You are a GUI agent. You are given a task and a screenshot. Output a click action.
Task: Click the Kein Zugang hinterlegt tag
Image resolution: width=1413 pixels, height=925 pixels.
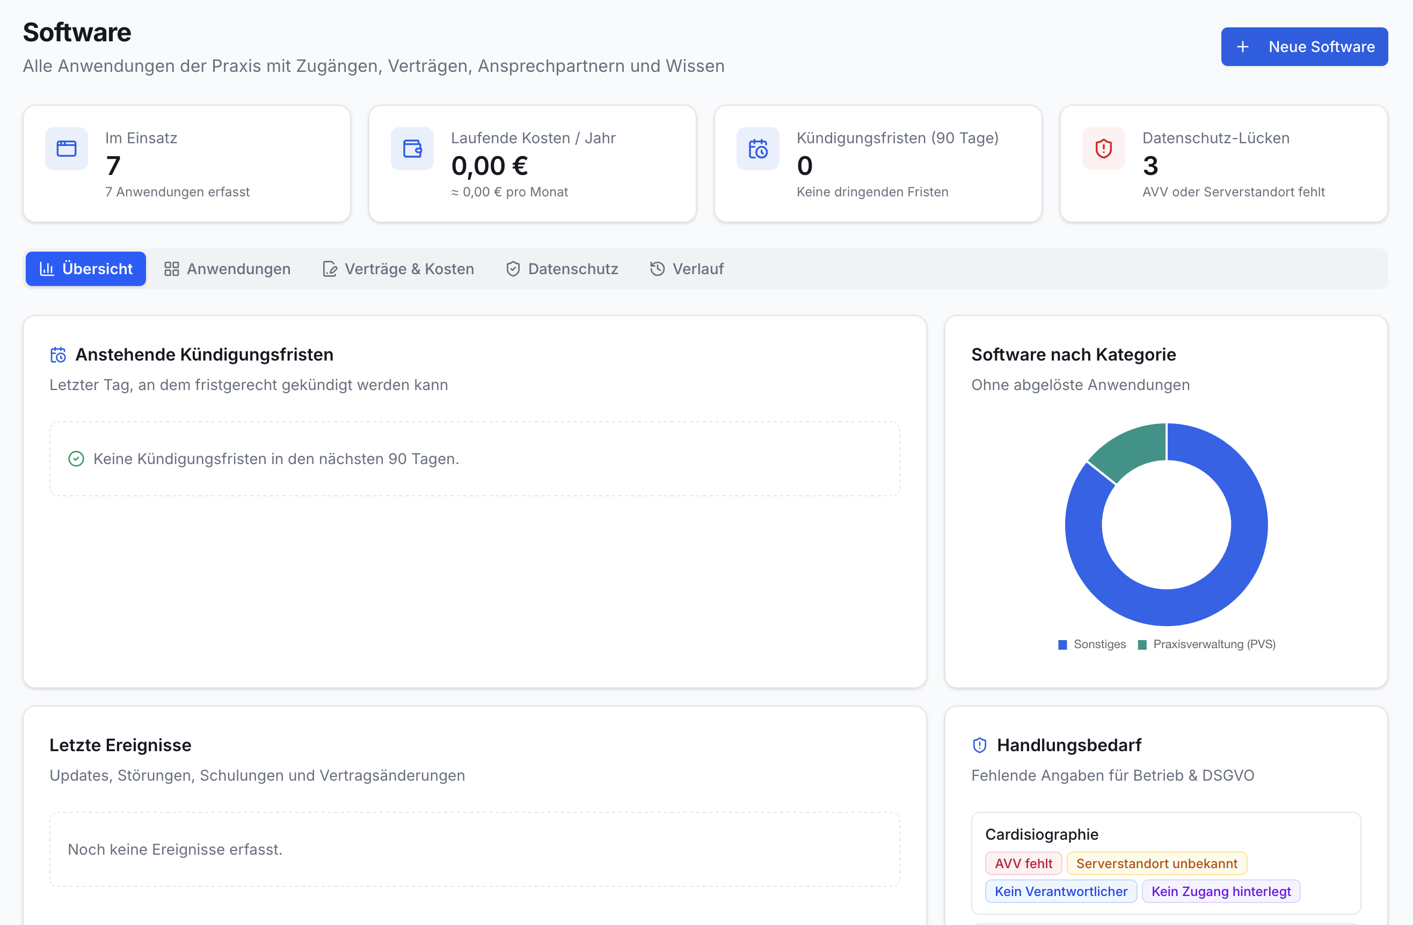1221,891
